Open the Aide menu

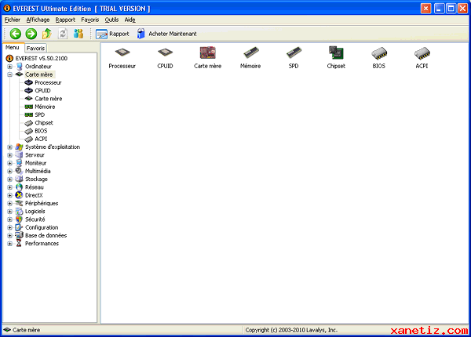coord(130,20)
